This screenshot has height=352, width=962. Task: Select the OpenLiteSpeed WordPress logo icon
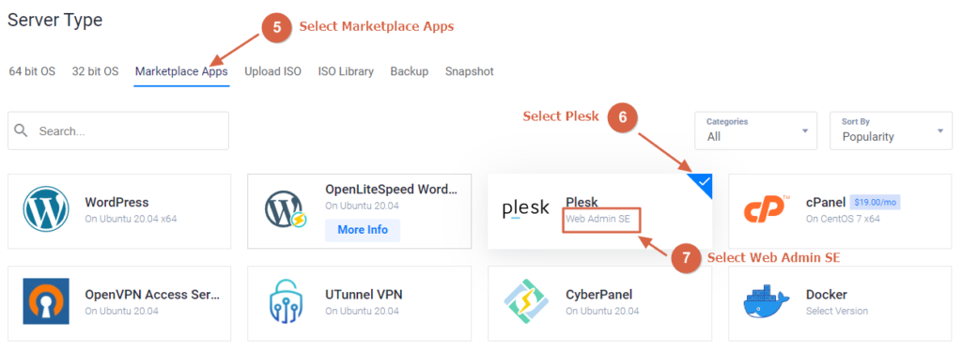point(286,209)
